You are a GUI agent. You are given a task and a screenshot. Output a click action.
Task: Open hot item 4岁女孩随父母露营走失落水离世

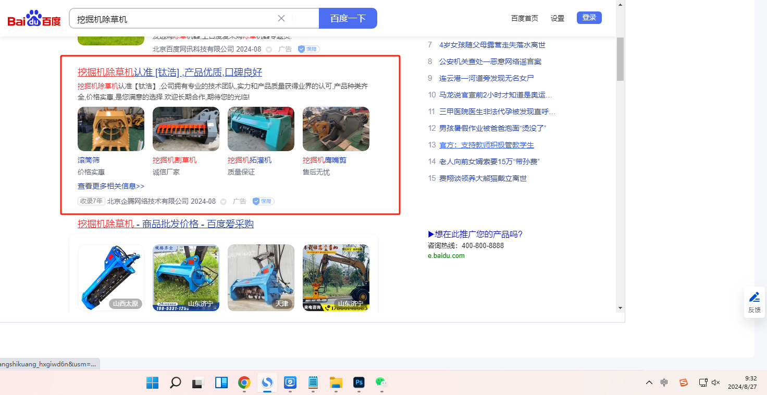click(492, 45)
